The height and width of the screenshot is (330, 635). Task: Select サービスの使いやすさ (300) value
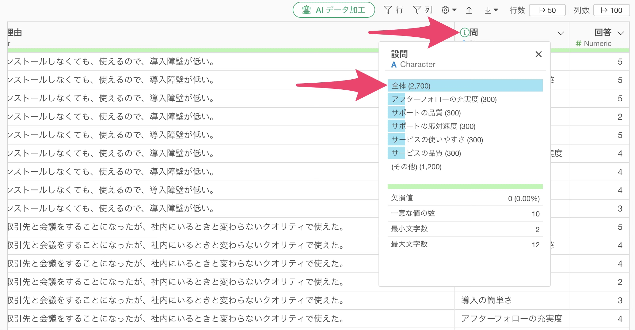pos(437,140)
